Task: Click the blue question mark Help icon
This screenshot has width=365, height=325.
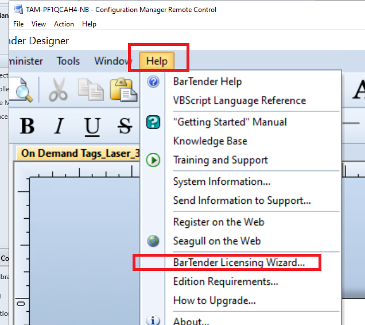Action: pyautogui.click(x=153, y=82)
